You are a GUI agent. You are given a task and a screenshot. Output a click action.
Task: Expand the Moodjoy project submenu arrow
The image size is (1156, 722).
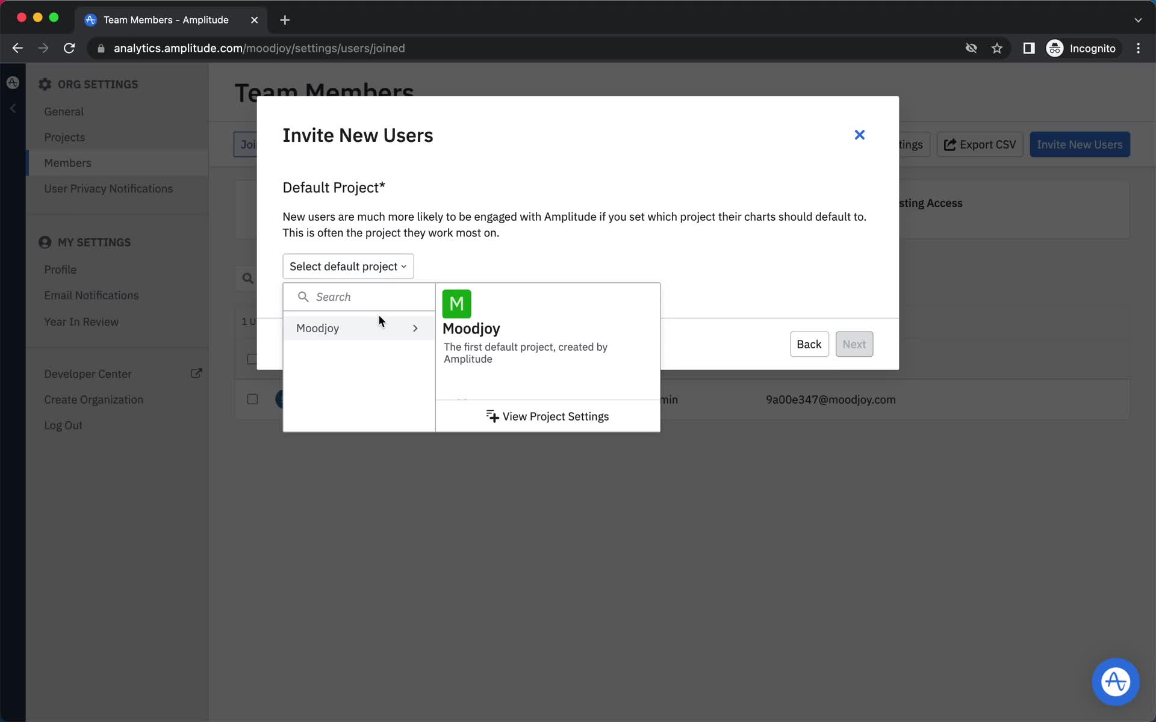(x=415, y=328)
